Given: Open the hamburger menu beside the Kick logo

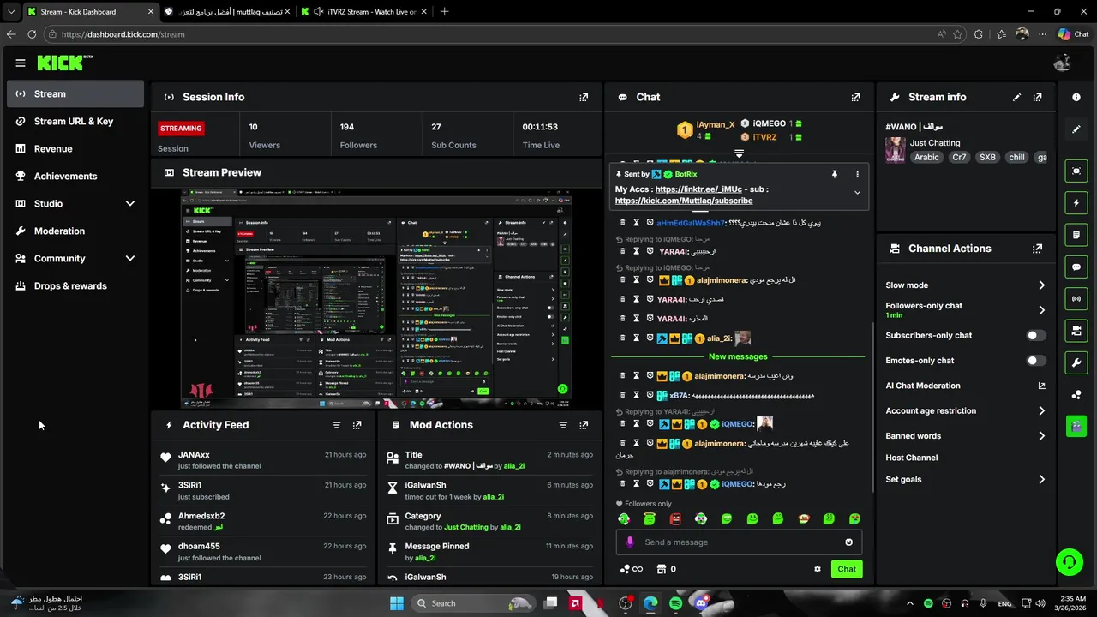Looking at the screenshot, I should [x=21, y=63].
